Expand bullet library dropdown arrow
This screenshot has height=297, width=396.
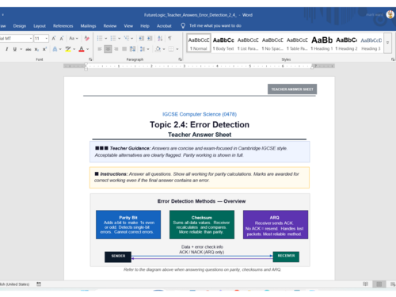[106, 39]
